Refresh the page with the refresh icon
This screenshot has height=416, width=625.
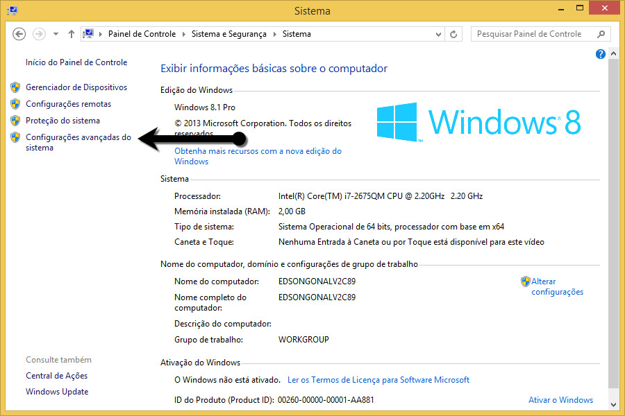453,33
